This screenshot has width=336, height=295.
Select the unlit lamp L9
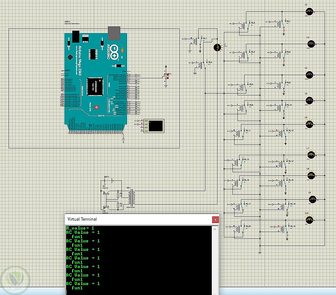[x=313, y=199]
